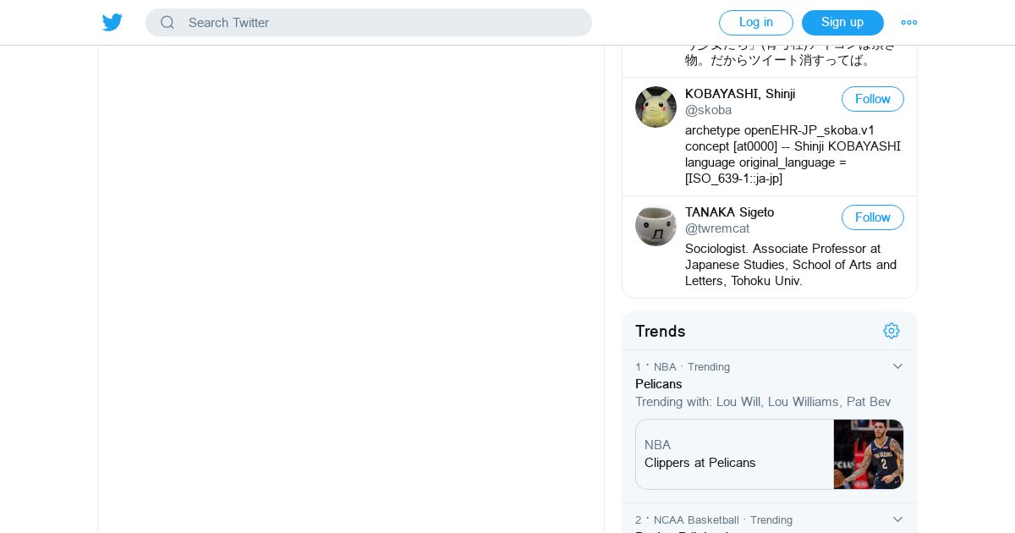Open the @skoba handle link

pos(708,110)
